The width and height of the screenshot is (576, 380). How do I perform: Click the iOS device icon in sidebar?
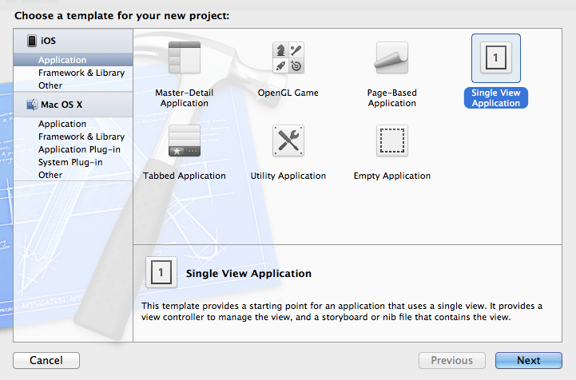32,41
